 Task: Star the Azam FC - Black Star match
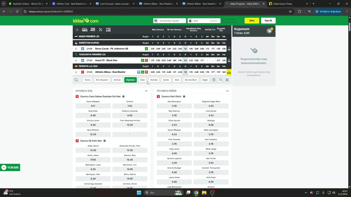pyautogui.click(x=76, y=60)
